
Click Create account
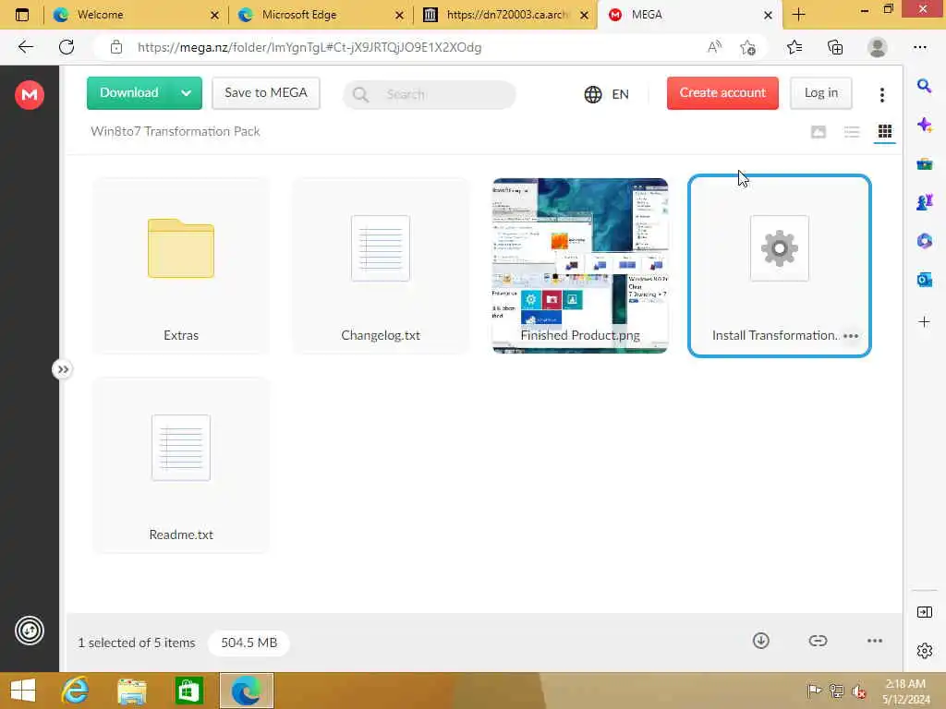[x=722, y=93]
